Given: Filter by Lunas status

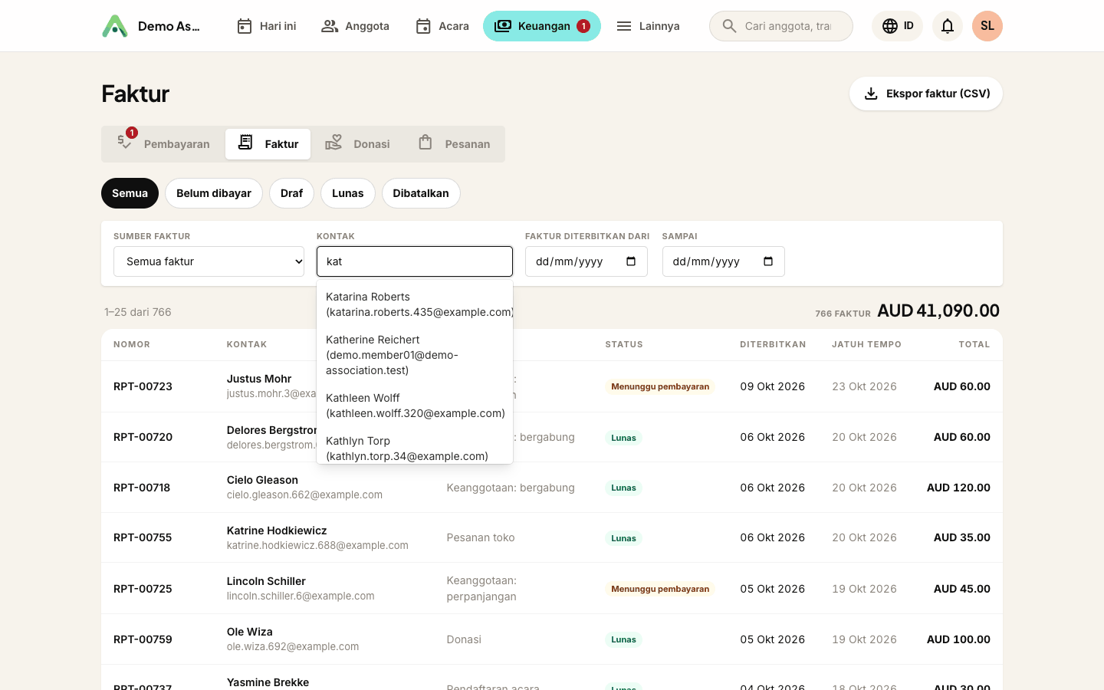Looking at the screenshot, I should point(348,193).
